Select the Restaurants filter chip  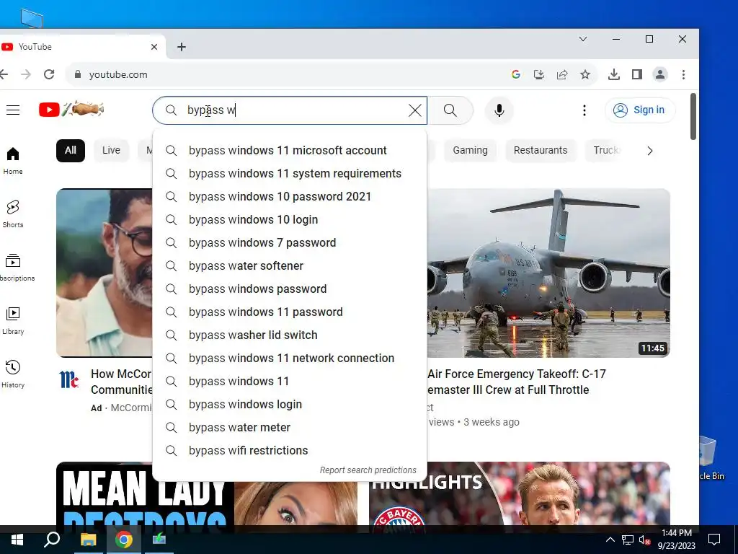(x=541, y=150)
